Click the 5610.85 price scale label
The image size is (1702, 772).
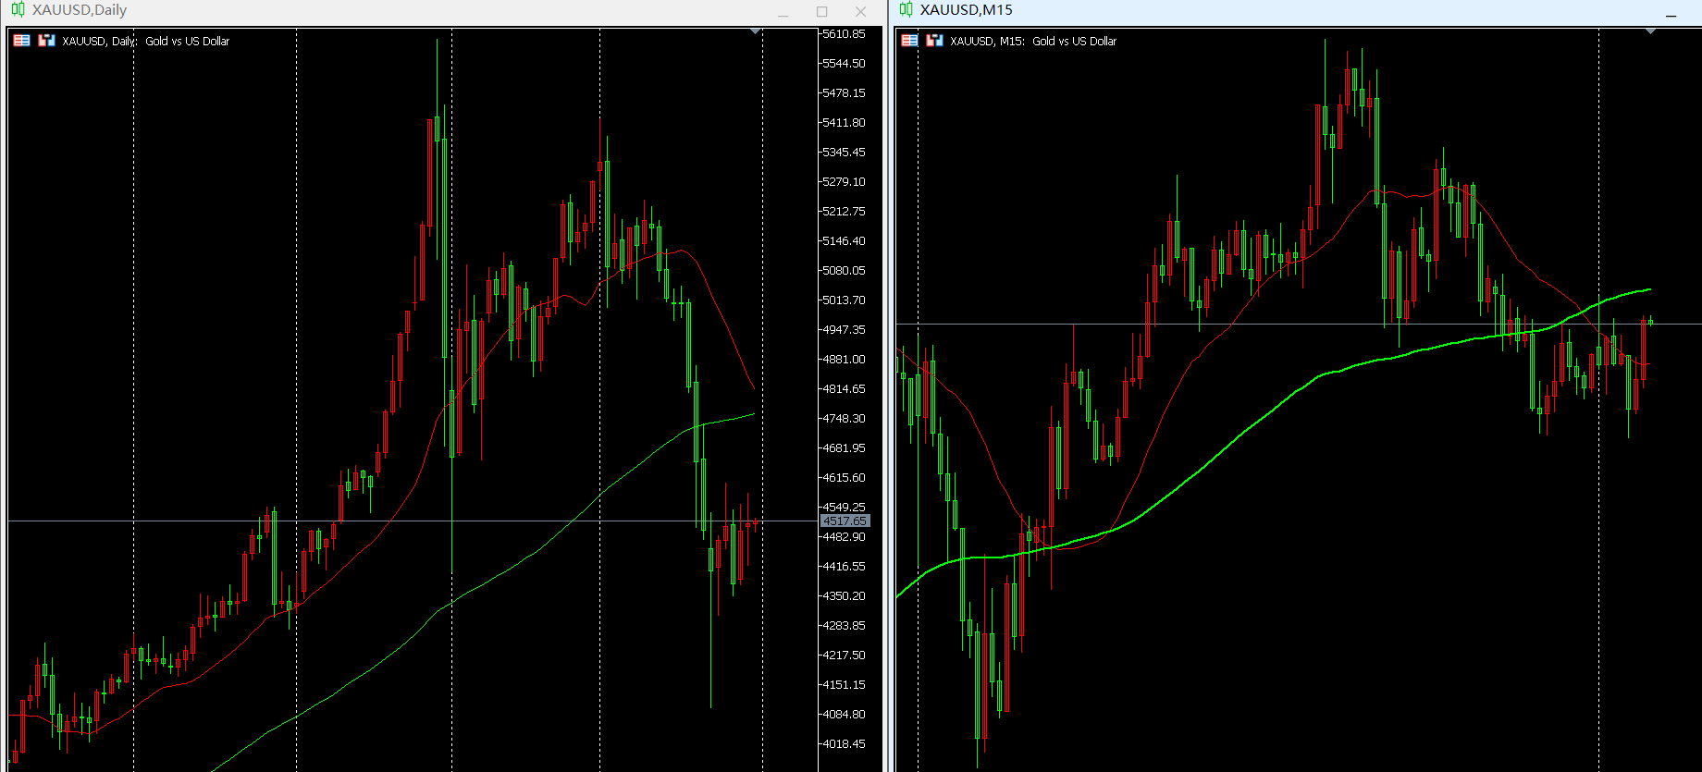[x=844, y=34]
